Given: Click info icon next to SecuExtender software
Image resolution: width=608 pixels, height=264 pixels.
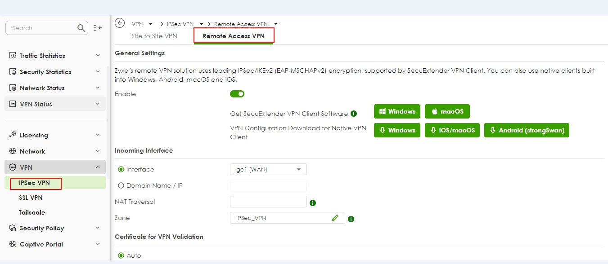Looking at the screenshot, I should tap(354, 114).
